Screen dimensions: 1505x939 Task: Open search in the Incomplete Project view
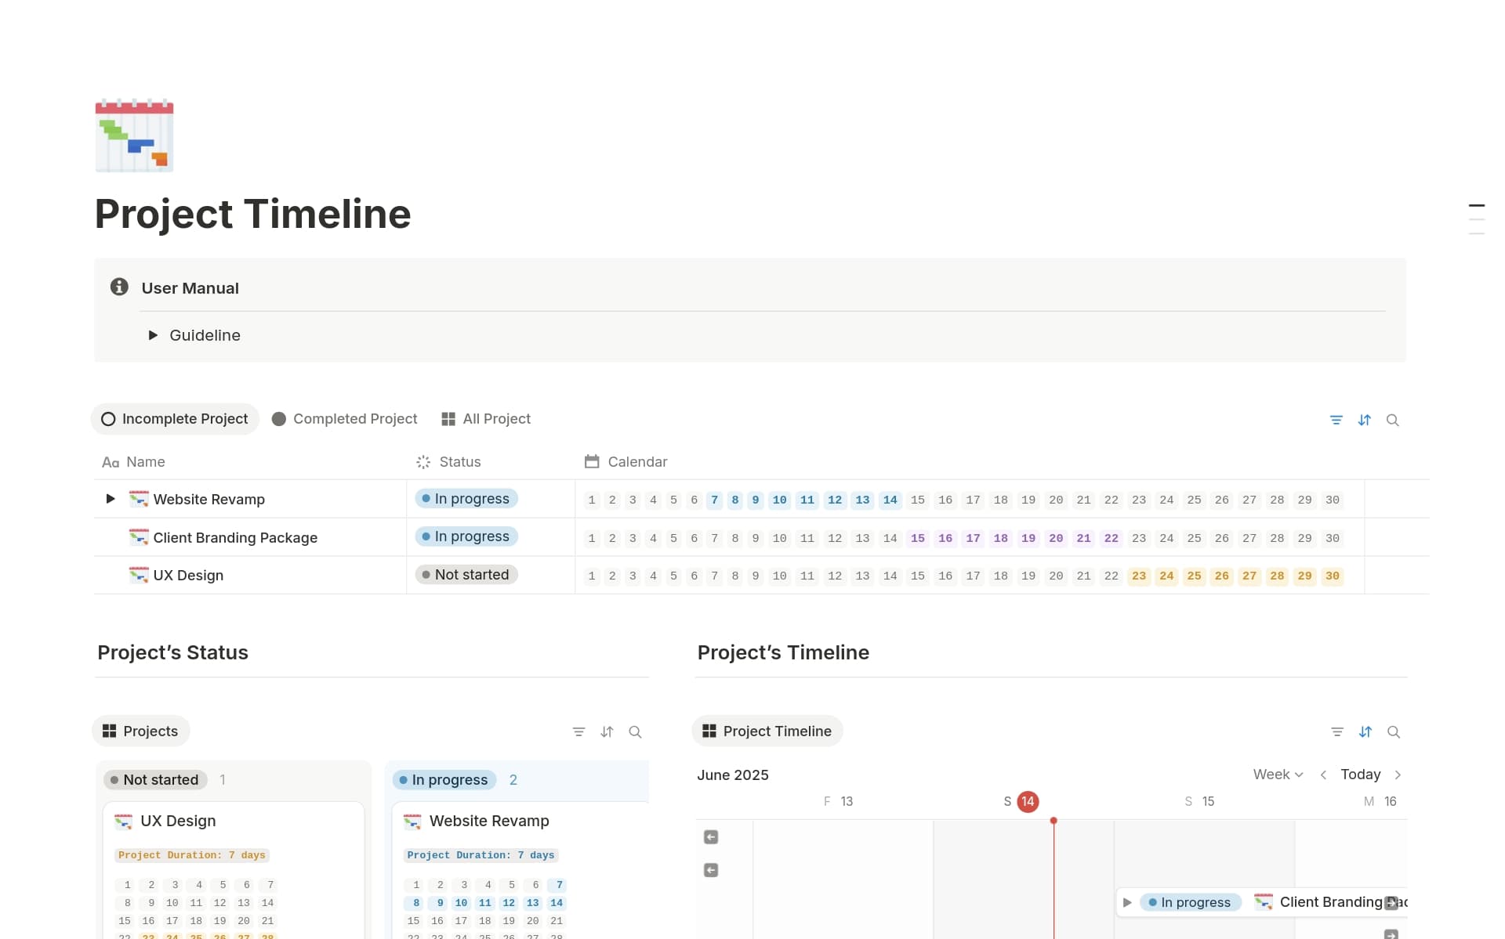1393,420
